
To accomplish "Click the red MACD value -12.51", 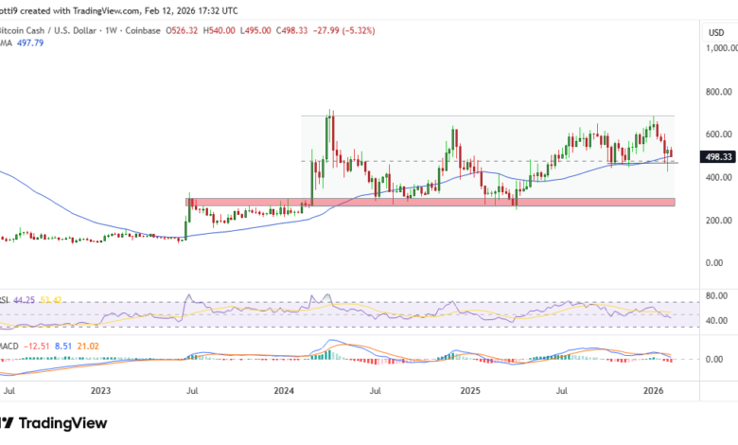I will [40, 332].
